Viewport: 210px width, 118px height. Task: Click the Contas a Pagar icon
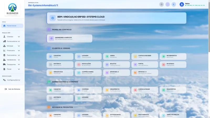point(135,90)
